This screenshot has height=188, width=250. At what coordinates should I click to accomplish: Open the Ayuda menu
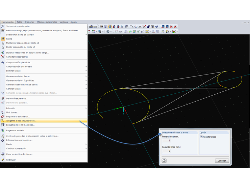pyautogui.click(x=73, y=22)
